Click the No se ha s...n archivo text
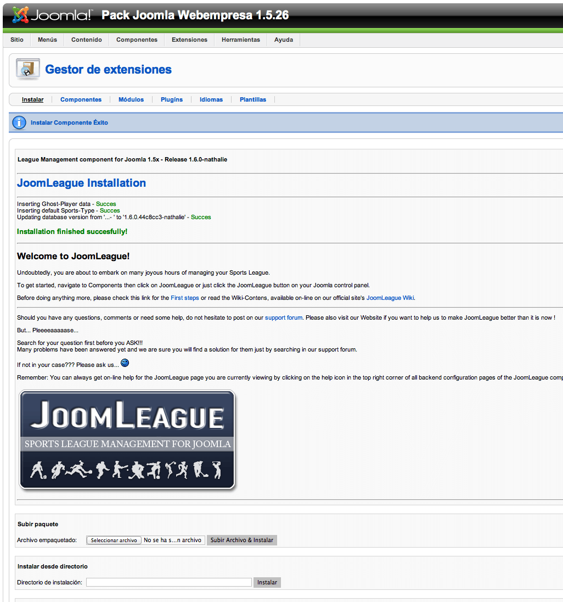The width and height of the screenshot is (563, 602). pyautogui.click(x=173, y=540)
